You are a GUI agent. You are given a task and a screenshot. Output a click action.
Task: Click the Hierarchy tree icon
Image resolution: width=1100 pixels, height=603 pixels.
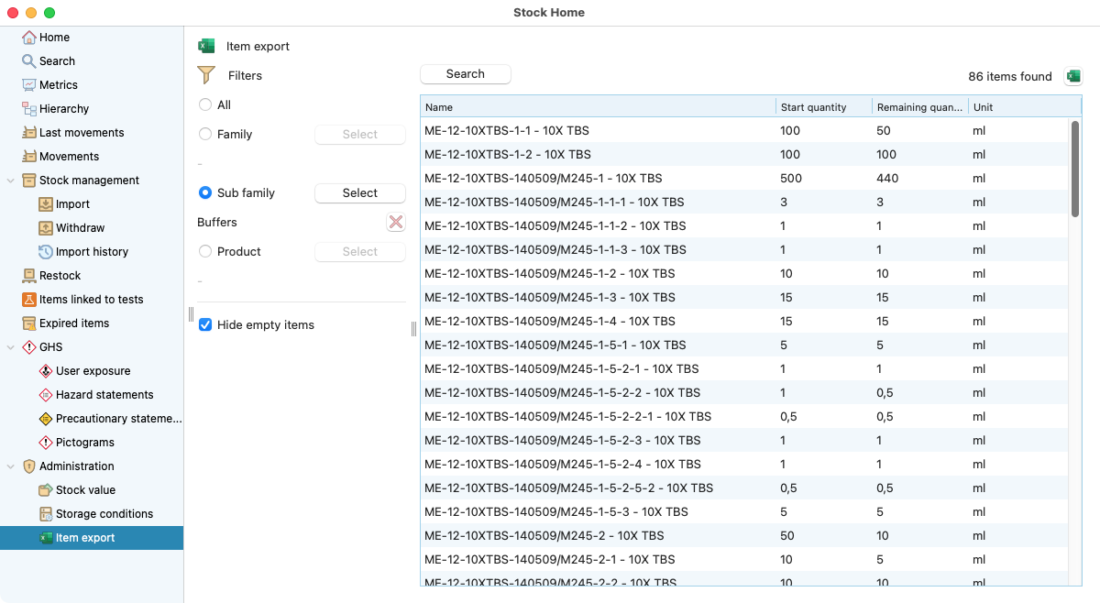pyautogui.click(x=29, y=109)
